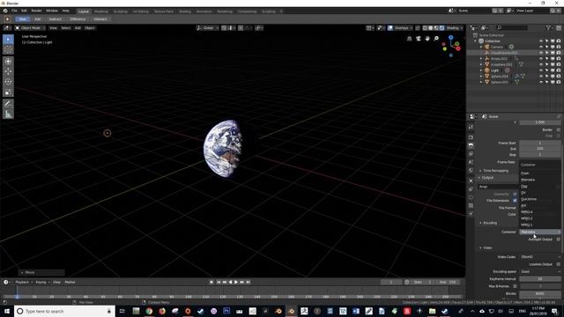Switch to rendered shading mode icon
564x317 pixels.
tap(442, 28)
